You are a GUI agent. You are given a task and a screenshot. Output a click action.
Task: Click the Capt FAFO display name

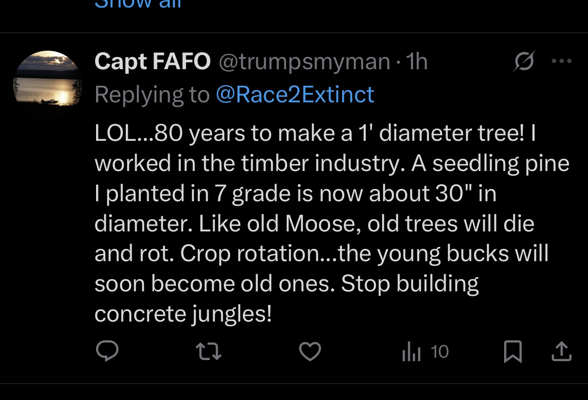[152, 61]
